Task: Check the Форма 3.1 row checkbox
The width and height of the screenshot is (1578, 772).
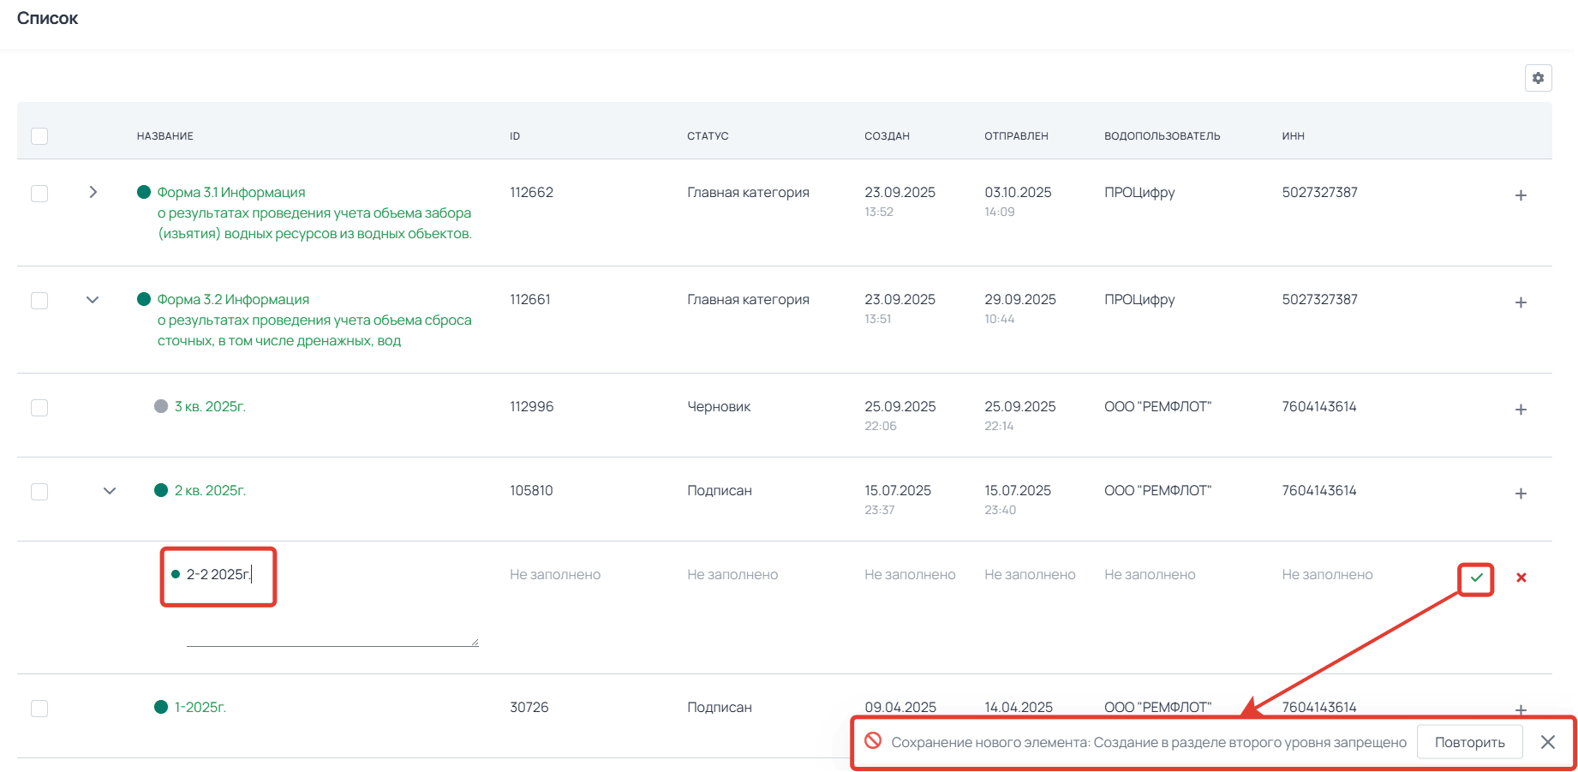Action: click(x=39, y=194)
